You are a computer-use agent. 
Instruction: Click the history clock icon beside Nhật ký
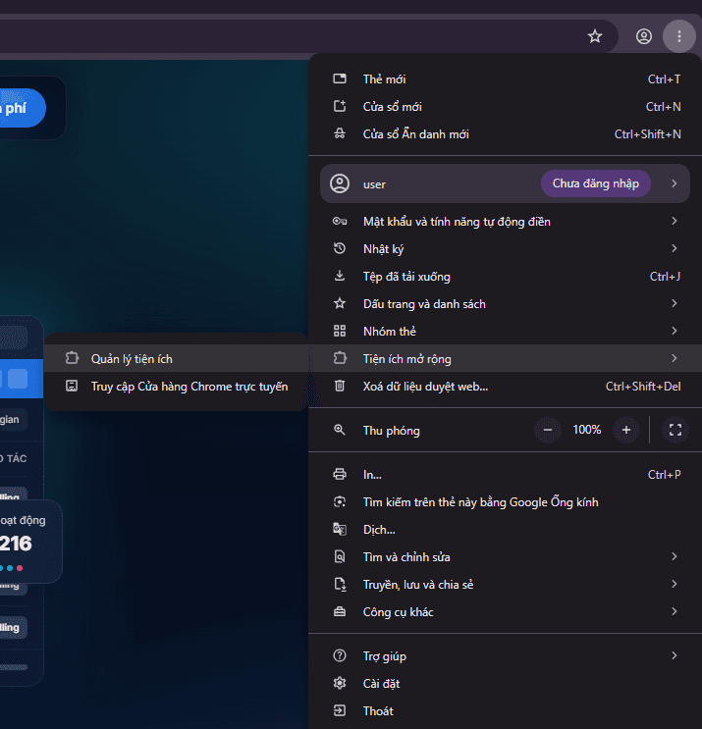(x=340, y=248)
